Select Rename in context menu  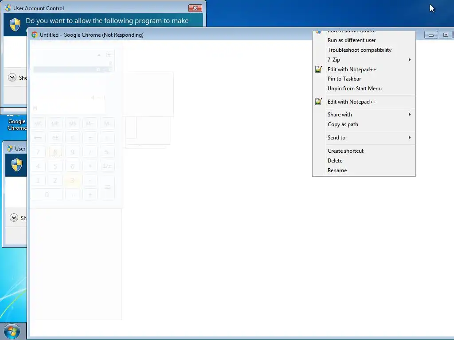[364, 170]
